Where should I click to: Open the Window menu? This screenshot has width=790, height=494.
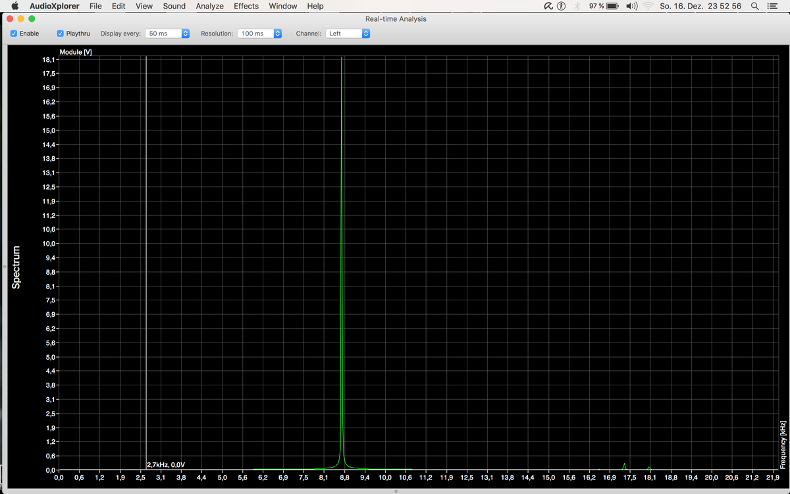(283, 6)
